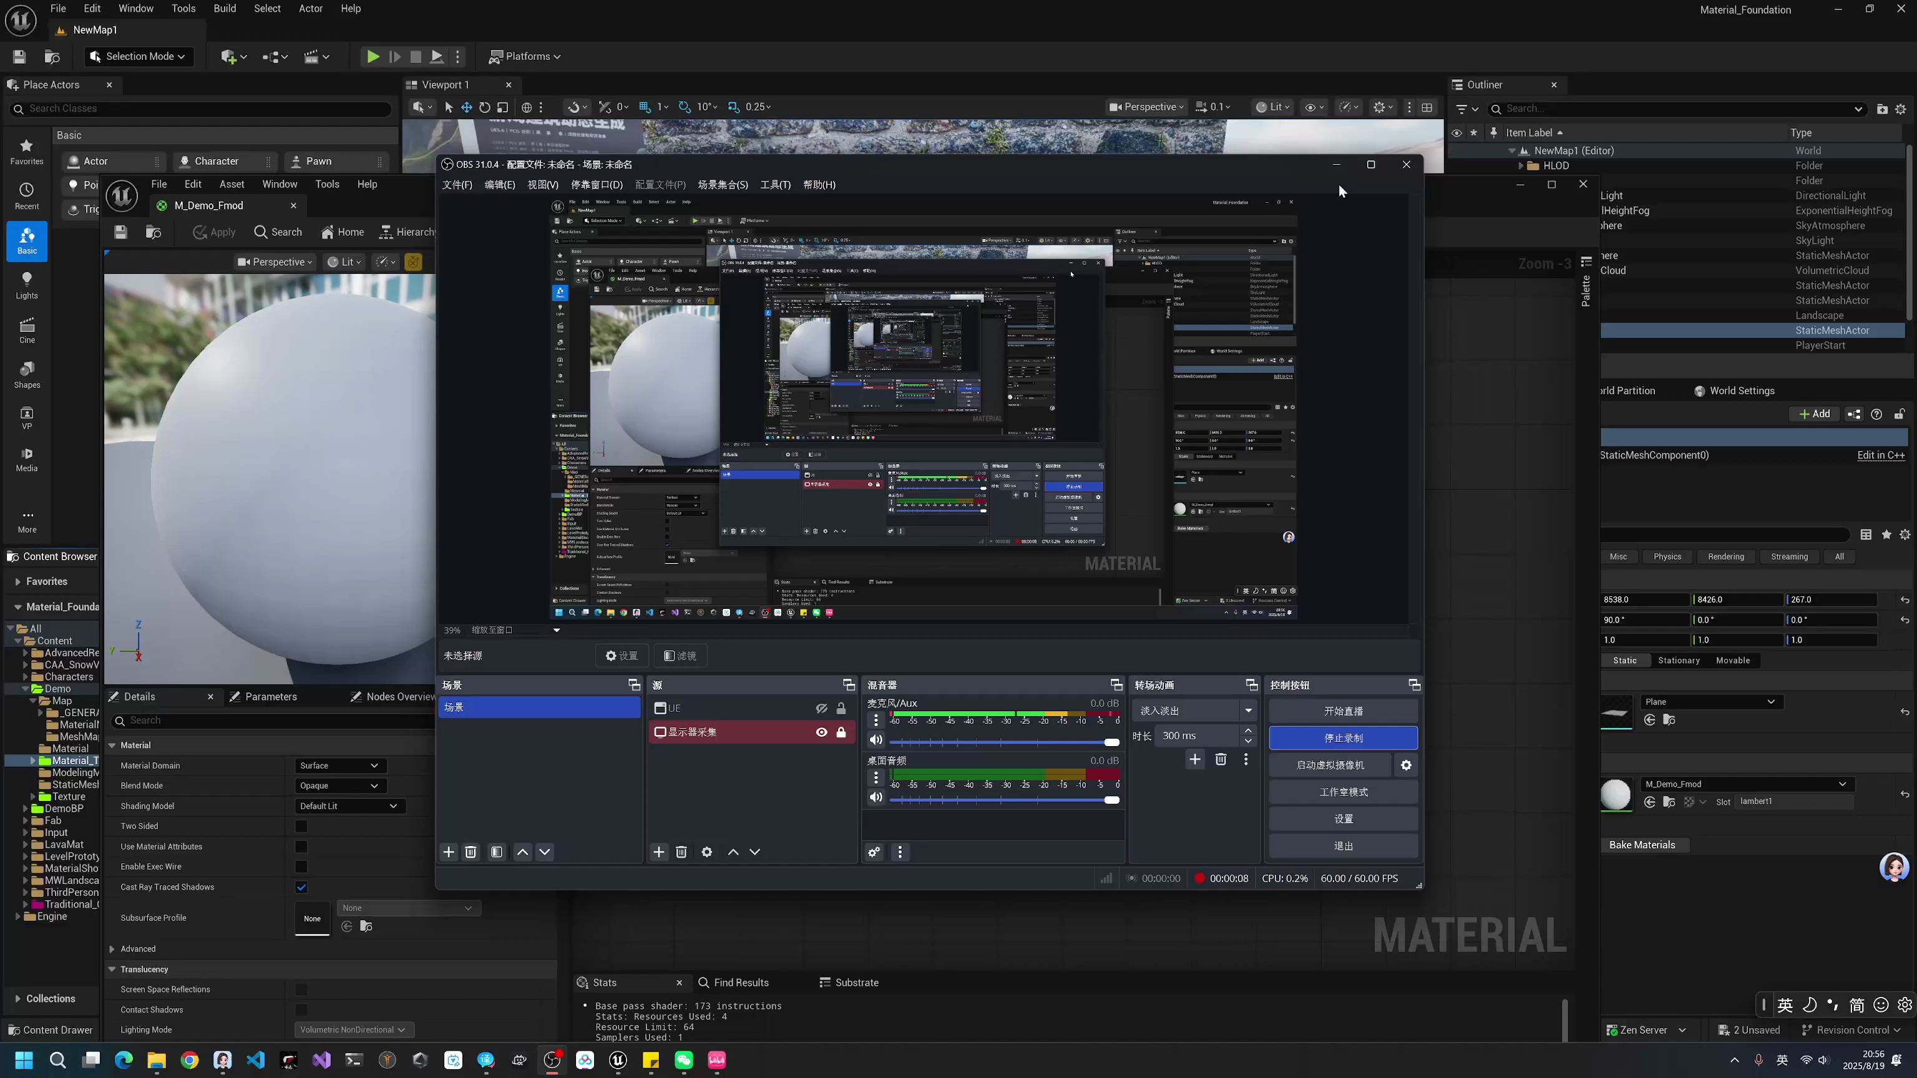The width and height of the screenshot is (1917, 1078).
Task: Uncheck Cast Ray Traced Shadows
Action: pyautogui.click(x=301, y=887)
